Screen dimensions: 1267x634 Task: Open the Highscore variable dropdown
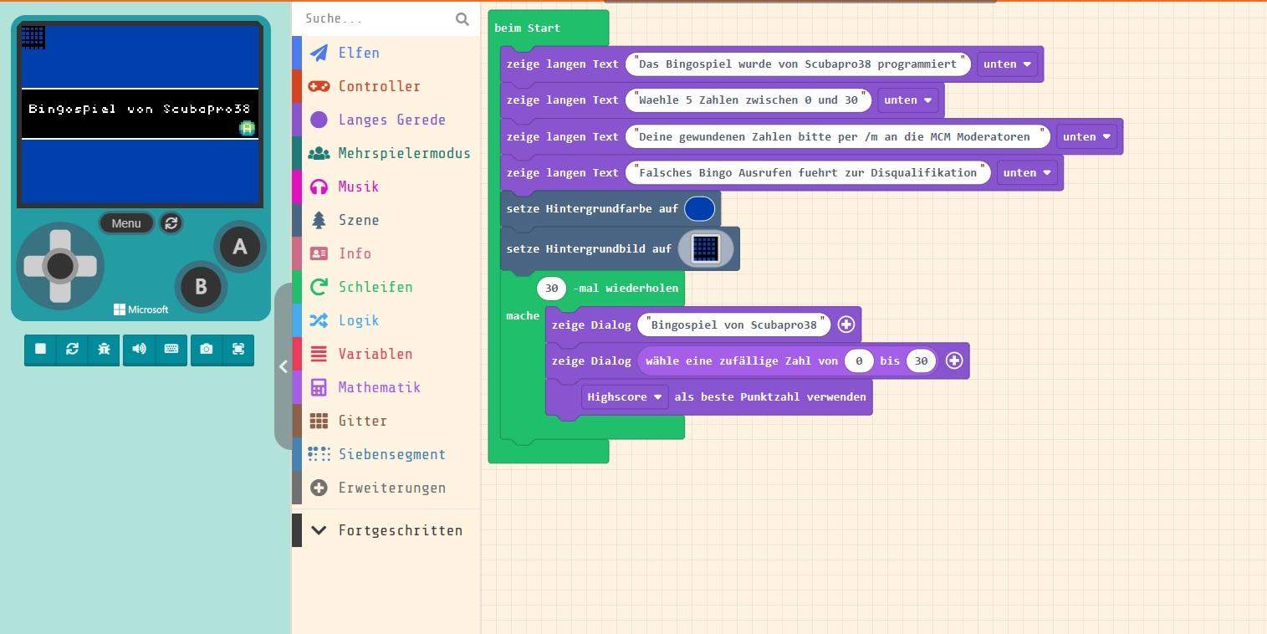pyautogui.click(x=624, y=396)
